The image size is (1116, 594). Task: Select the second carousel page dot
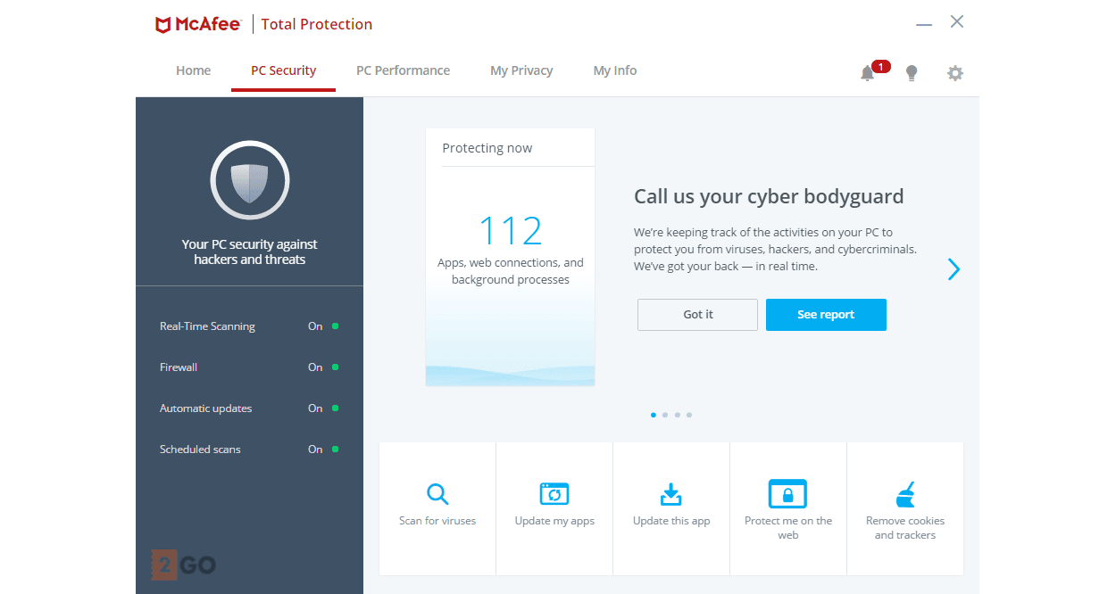pyautogui.click(x=665, y=415)
